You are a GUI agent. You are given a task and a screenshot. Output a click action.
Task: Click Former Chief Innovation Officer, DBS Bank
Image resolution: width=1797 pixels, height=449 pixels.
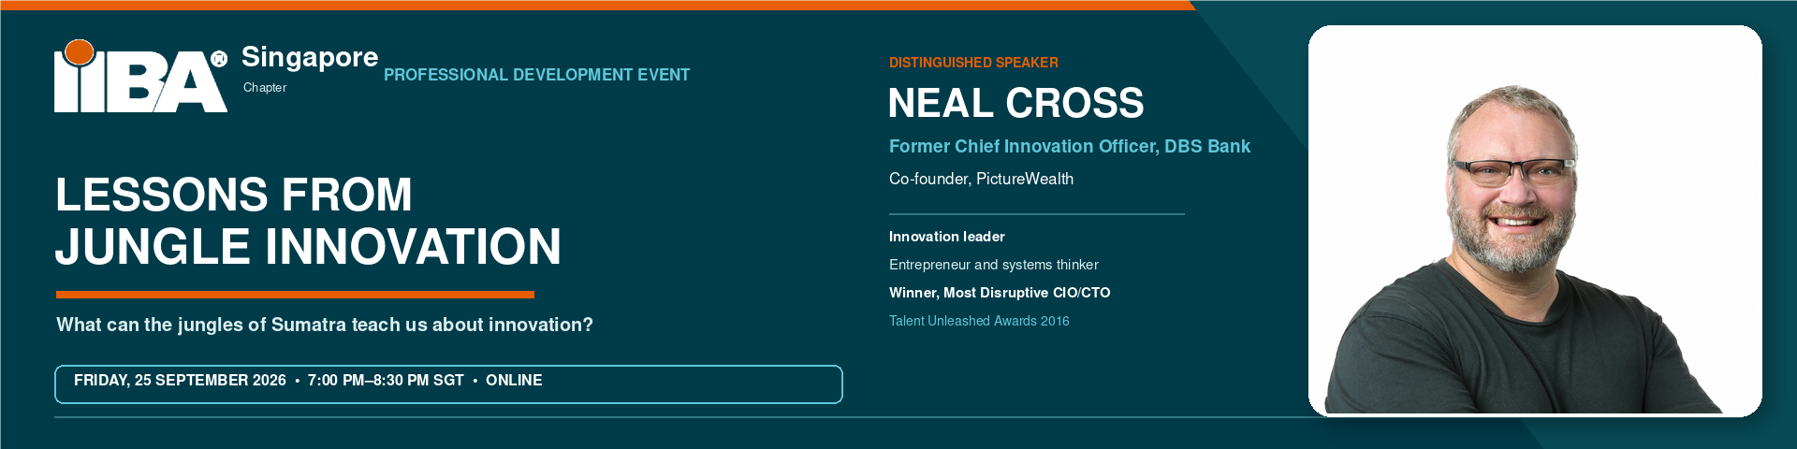point(1070,146)
